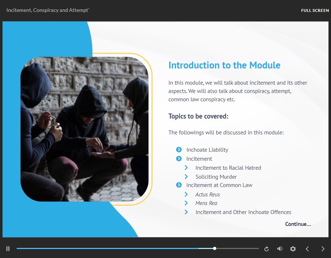Select 'Incitement and Other Inchoate Offences' text
The width and height of the screenshot is (331, 258).
(243, 212)
